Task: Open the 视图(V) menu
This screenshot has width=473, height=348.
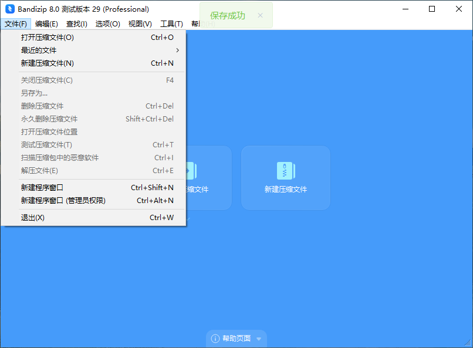Action: point(140,24)
